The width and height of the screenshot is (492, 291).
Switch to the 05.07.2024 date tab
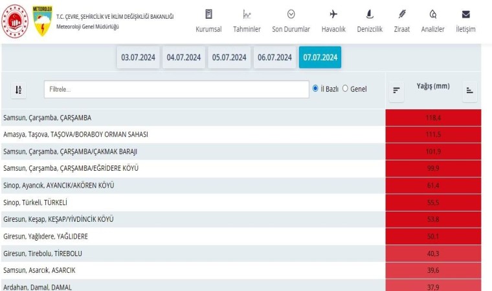click(229, 57)
